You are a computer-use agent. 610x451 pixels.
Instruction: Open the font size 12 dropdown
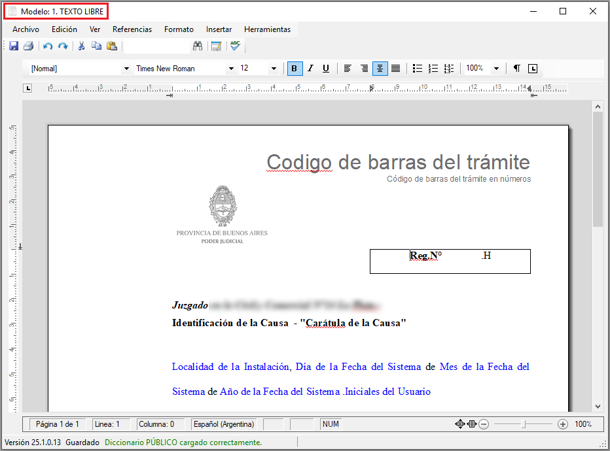click(x=274, y=69)
